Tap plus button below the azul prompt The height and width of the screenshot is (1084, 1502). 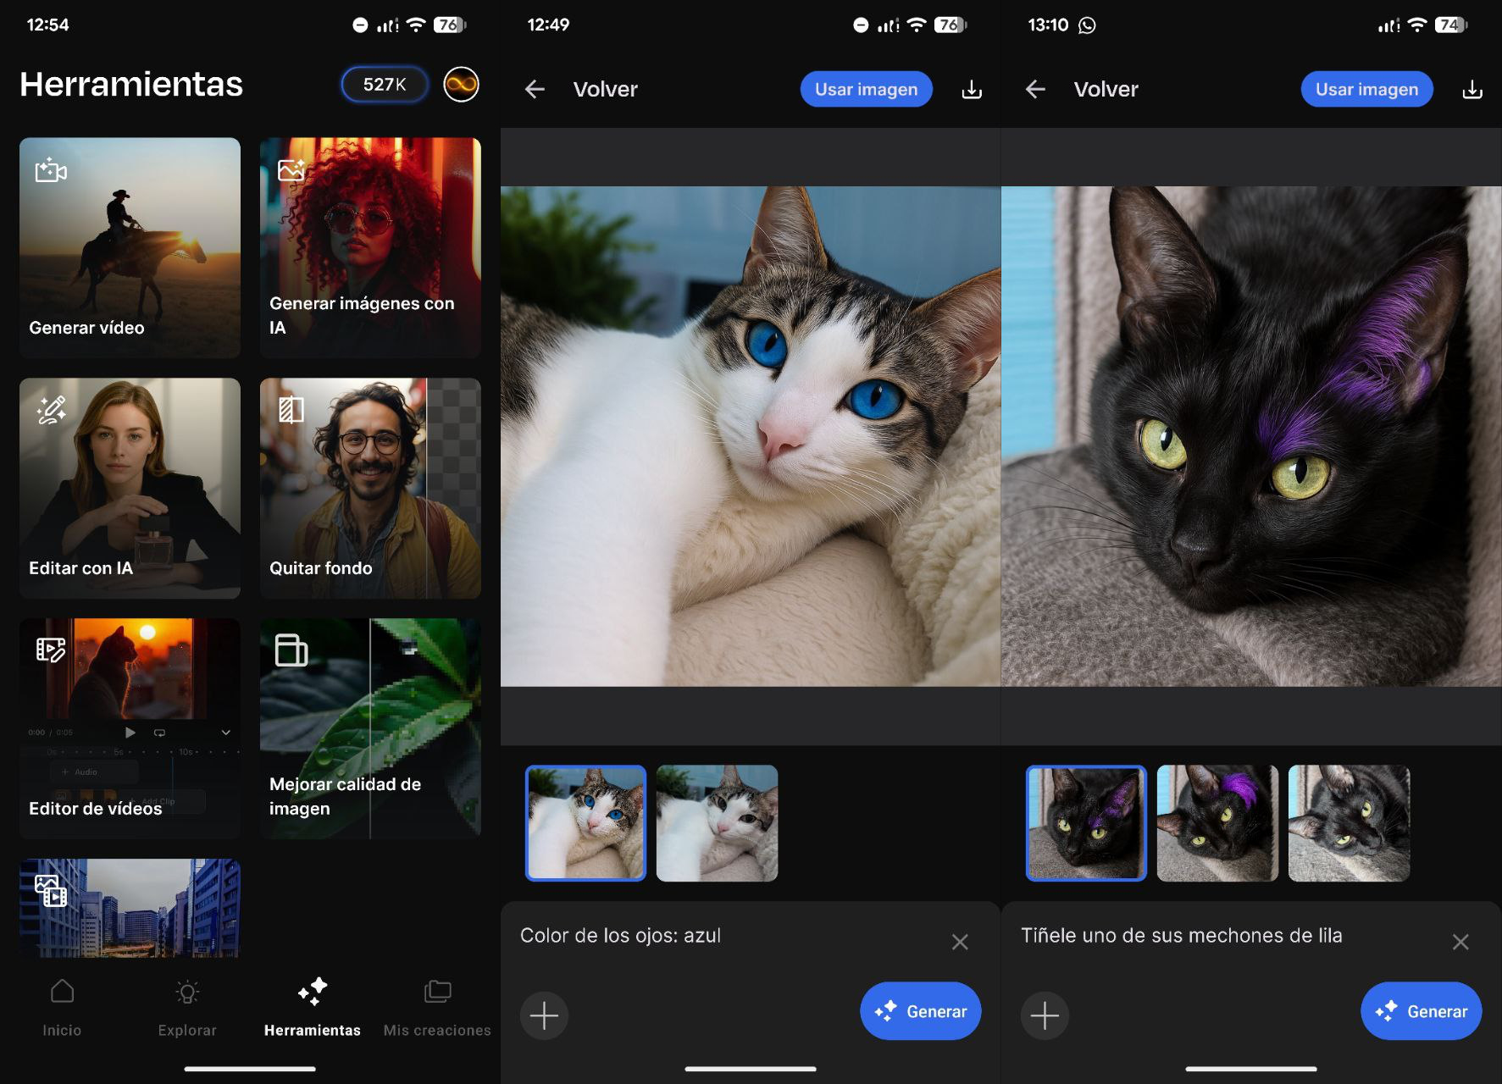[544, 1015]
